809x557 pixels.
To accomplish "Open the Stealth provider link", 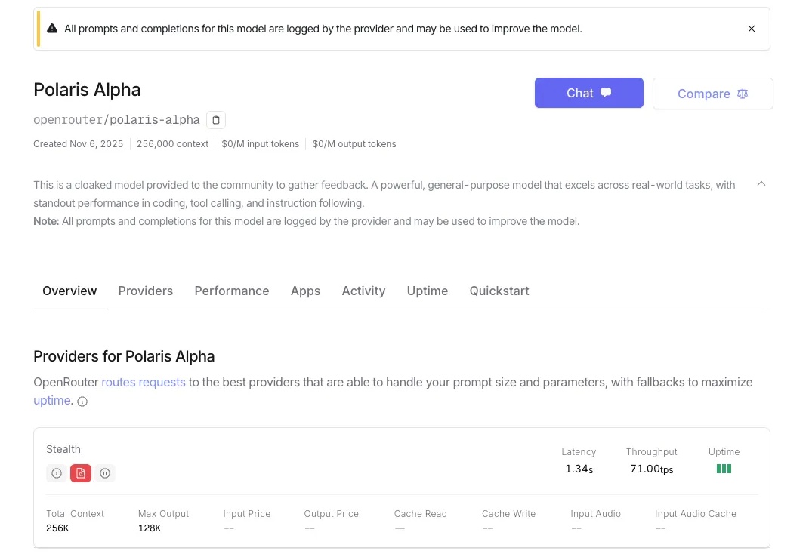I will [63, 449].
